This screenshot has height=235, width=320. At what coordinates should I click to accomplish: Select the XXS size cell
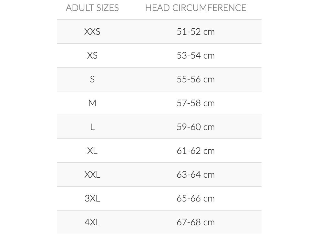92,32
